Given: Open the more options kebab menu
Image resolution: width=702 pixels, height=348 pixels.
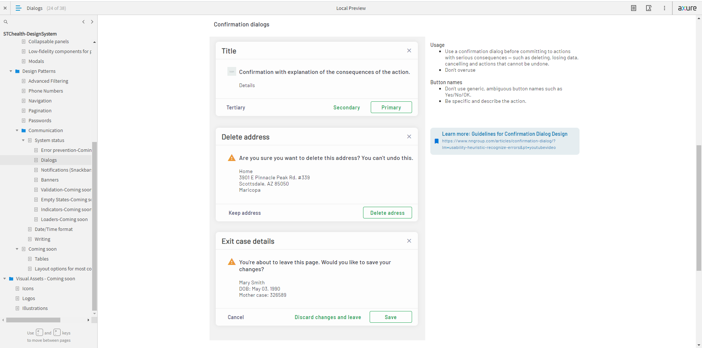Looking at the screenshot, I should (x=664, y=8).
